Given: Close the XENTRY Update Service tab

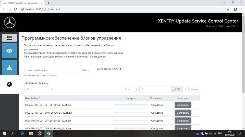Looking at the screenshot, I should click(42, 3).
